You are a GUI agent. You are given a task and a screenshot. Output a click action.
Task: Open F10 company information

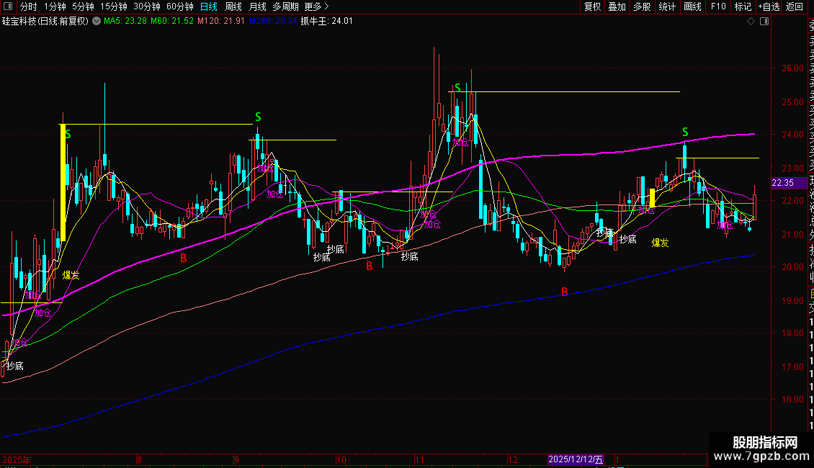coord(718,6)
